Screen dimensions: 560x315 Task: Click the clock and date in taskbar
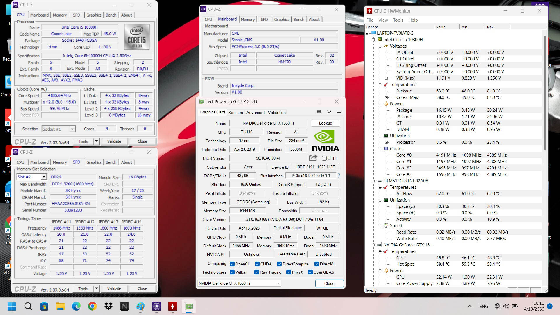pyautogui.click(x=534, y=306)
